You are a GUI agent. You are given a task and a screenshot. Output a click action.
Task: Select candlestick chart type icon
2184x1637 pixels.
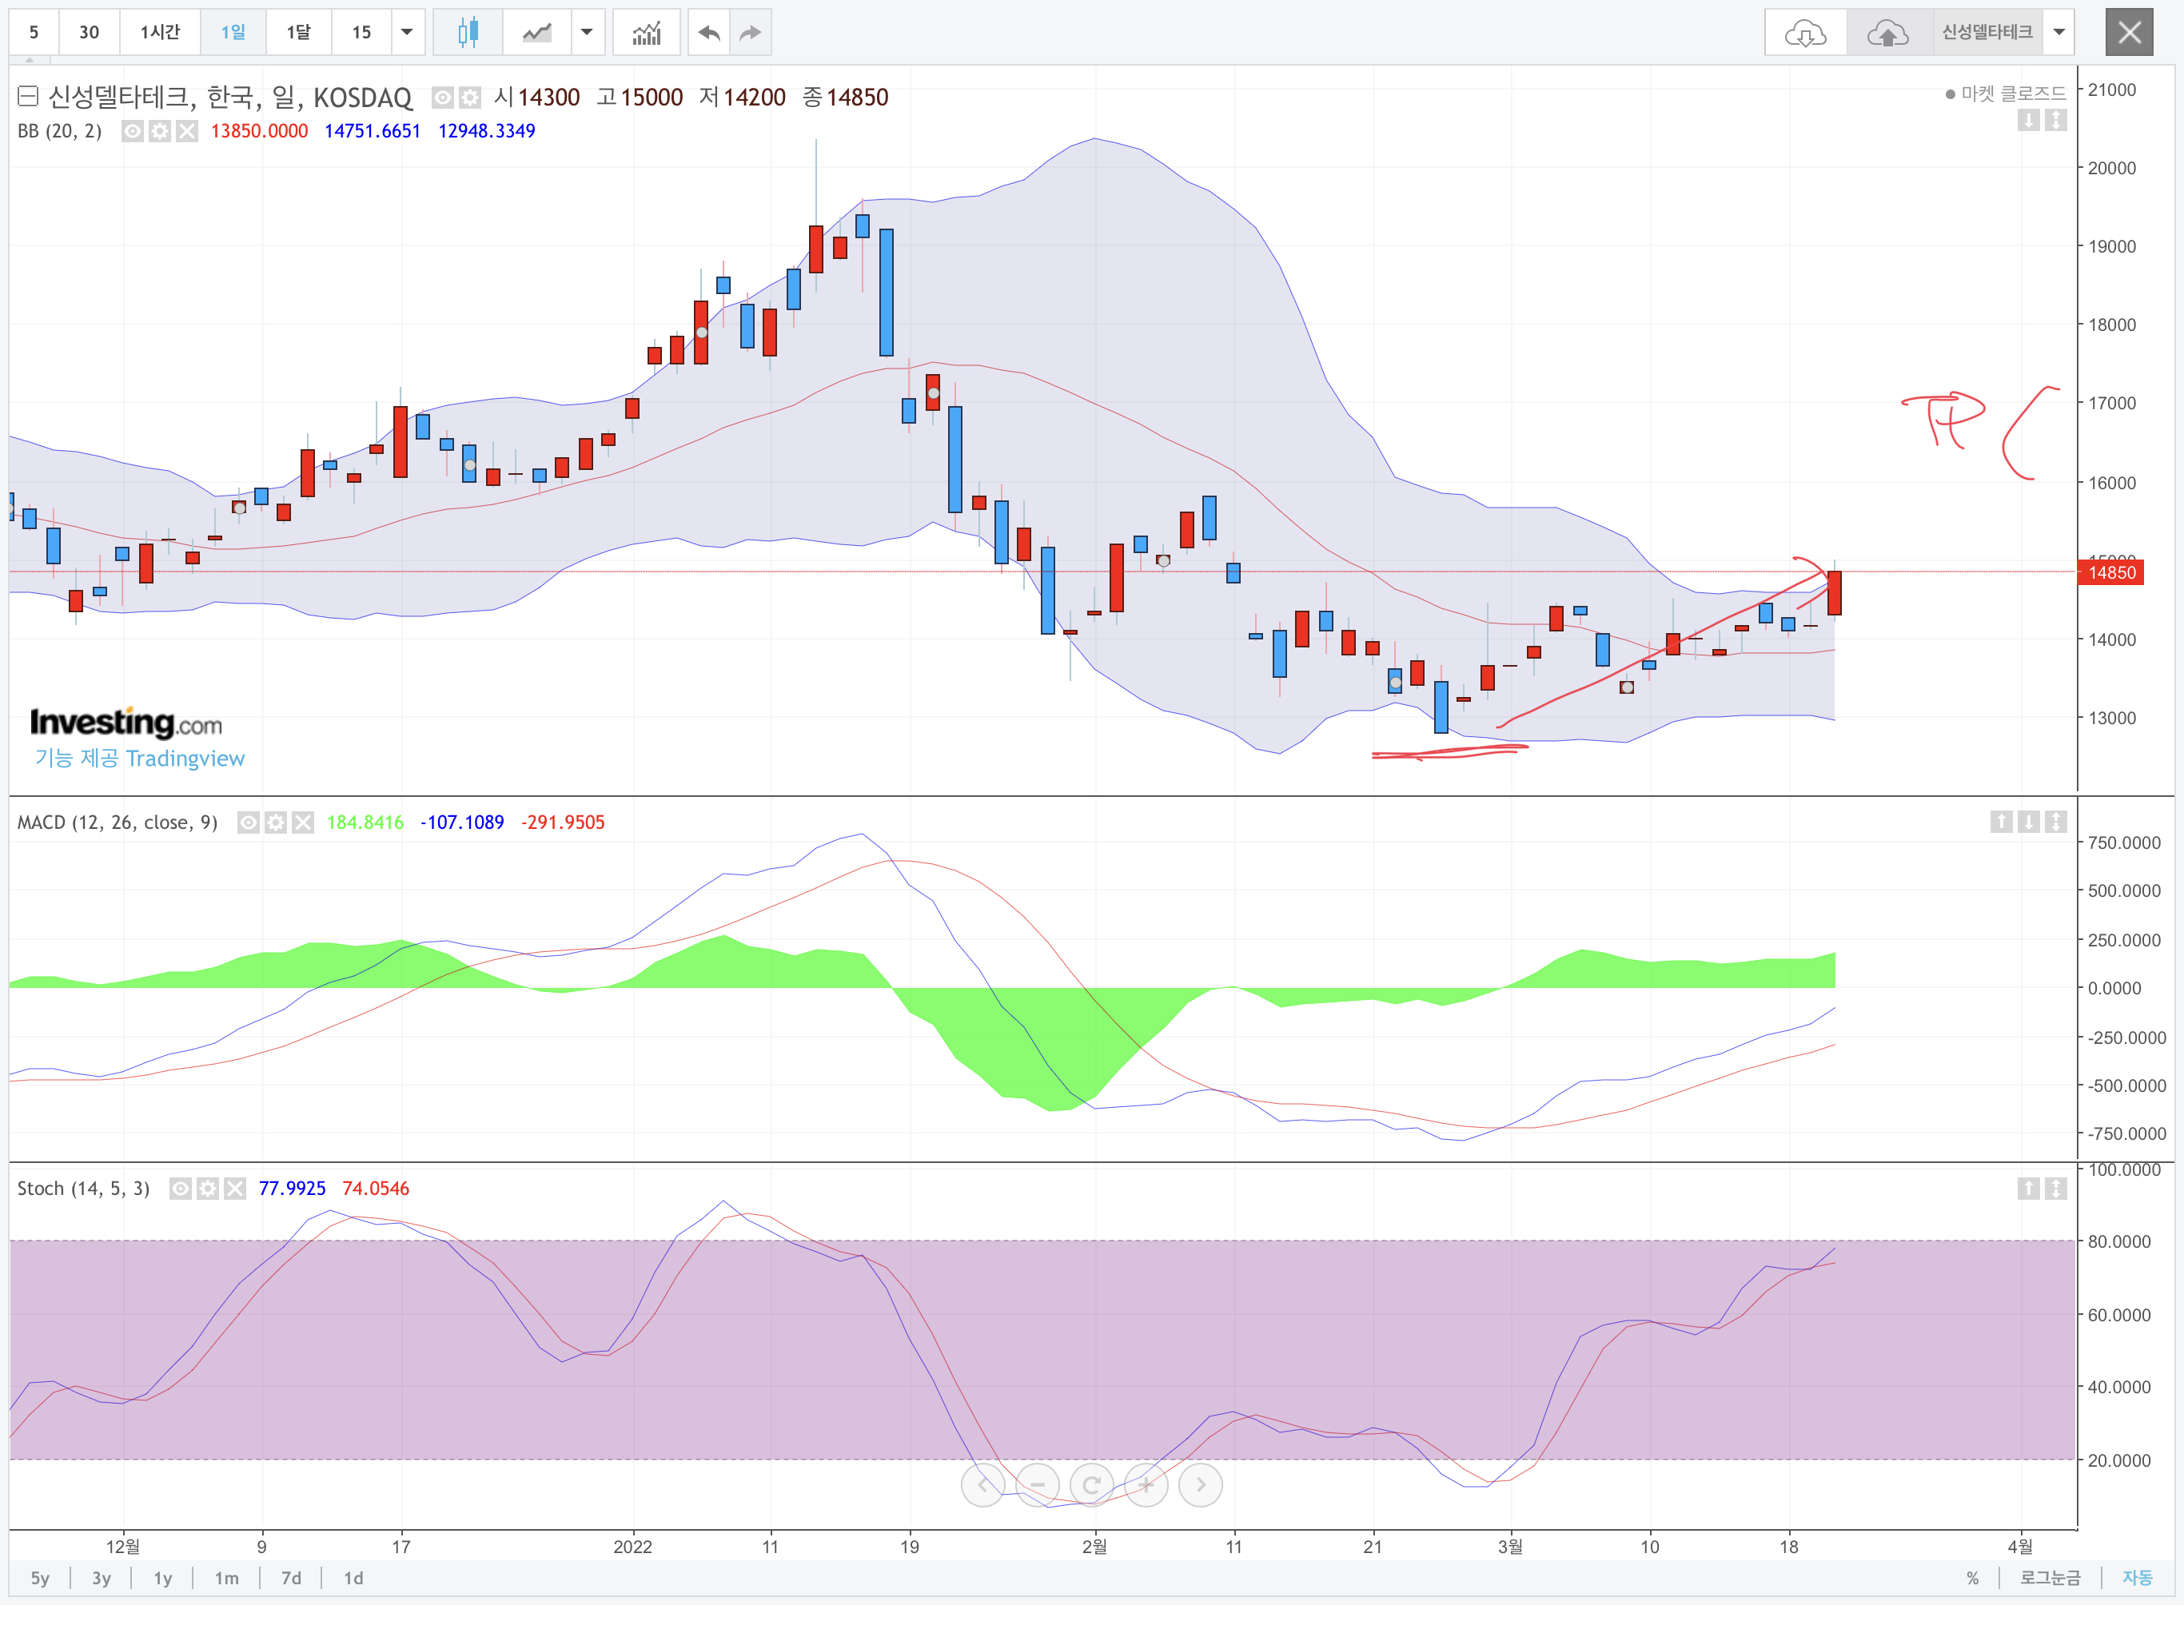click(467, 33)
